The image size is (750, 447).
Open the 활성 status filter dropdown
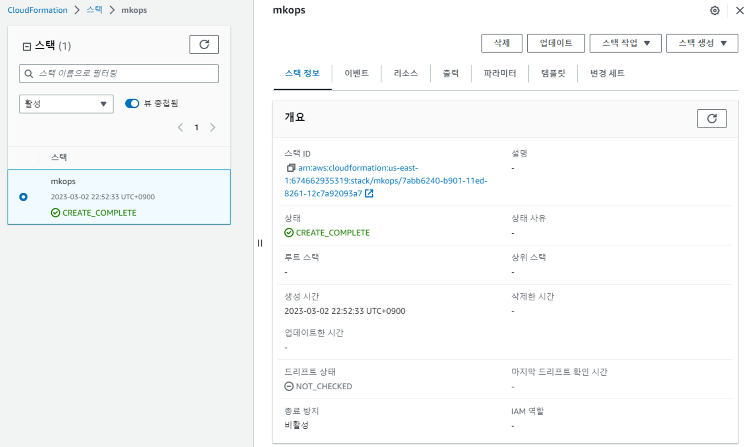click(66, 104)
